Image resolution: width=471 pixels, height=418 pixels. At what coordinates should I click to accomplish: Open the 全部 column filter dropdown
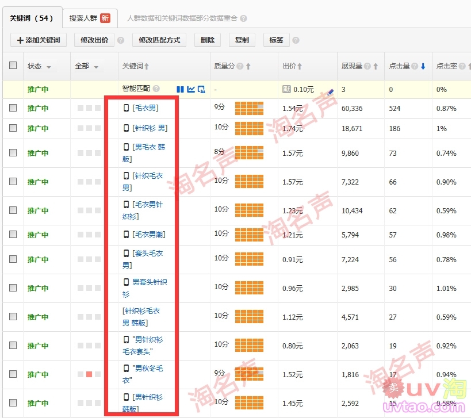point(96,67)
